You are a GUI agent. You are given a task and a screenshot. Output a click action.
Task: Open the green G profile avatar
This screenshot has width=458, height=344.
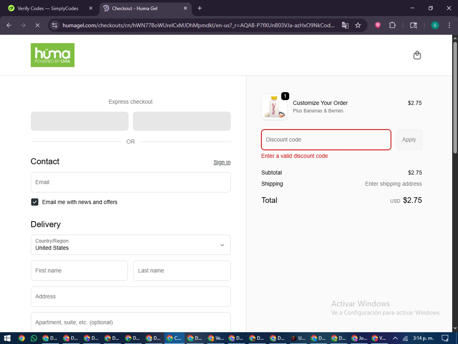[x=435, y=25]
